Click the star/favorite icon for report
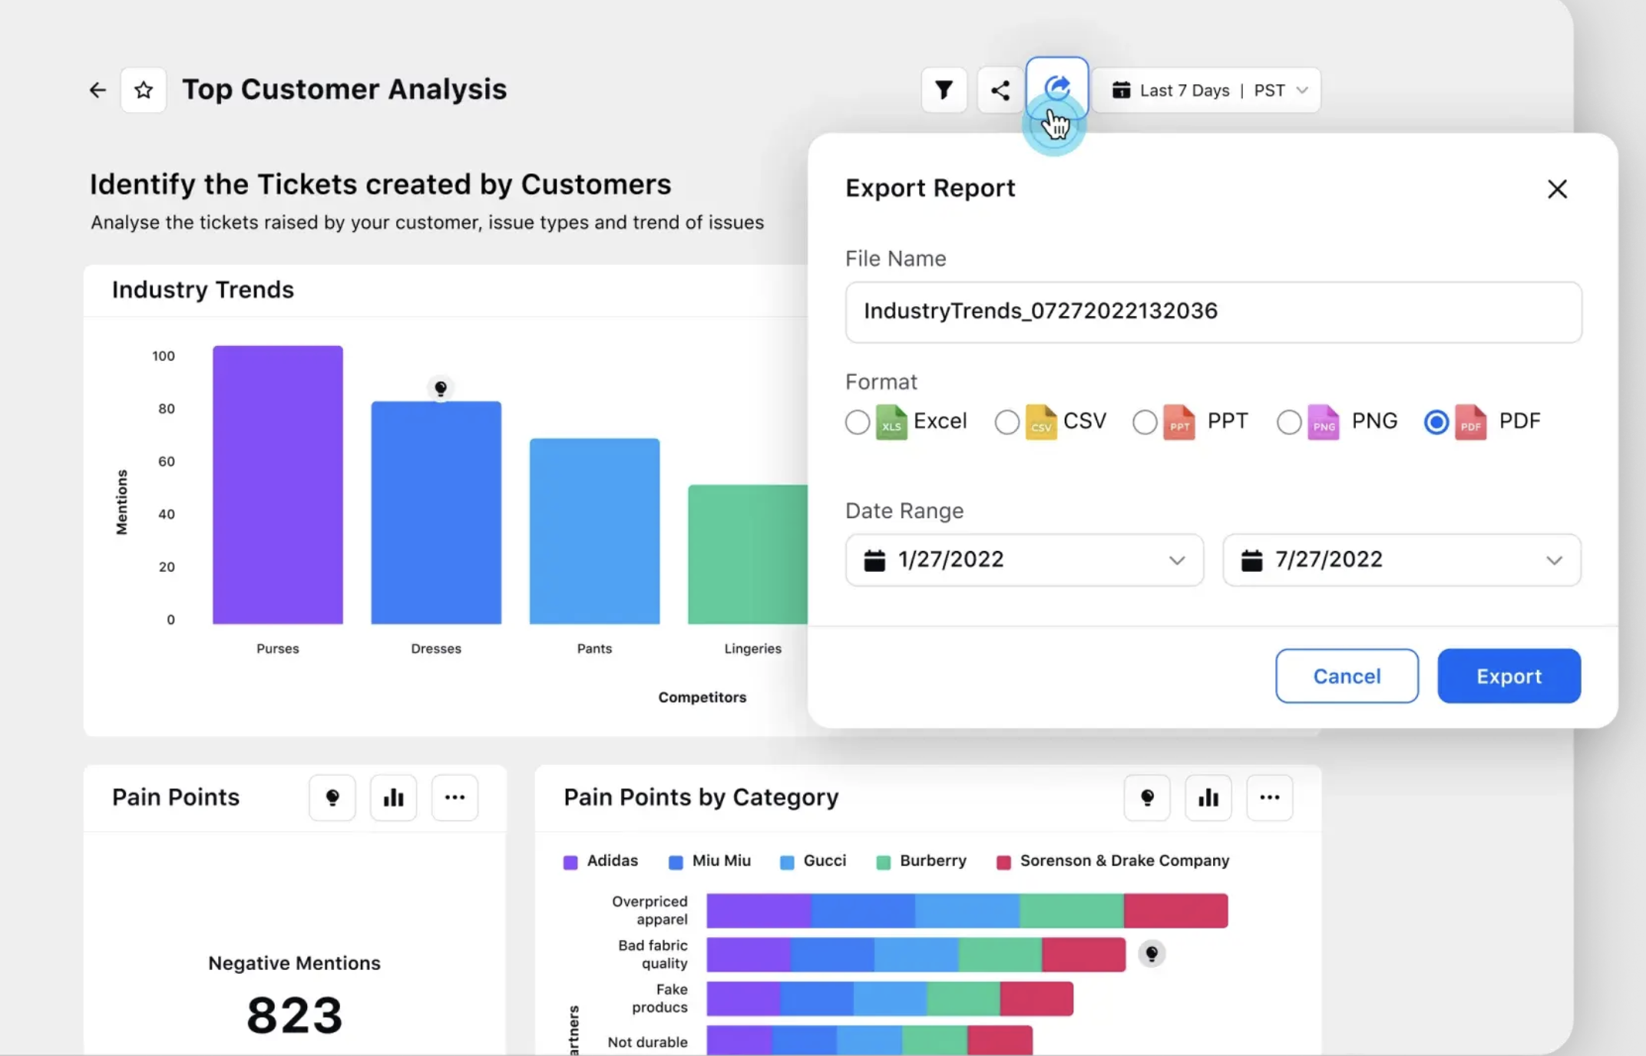Viewport: 1646px width, 1056px height. point(143,90)
